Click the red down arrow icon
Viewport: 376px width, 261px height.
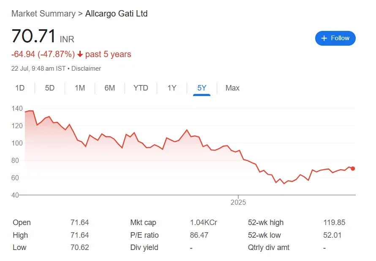coord(80,54)
